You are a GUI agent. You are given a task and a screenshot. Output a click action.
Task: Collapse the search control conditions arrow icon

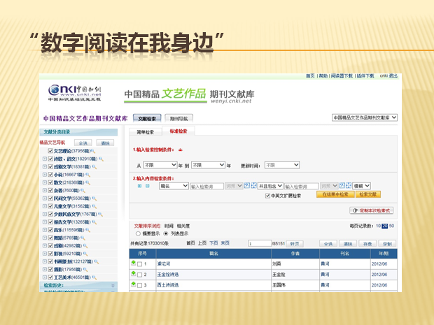pyautogui.click(x=182, y=150)
